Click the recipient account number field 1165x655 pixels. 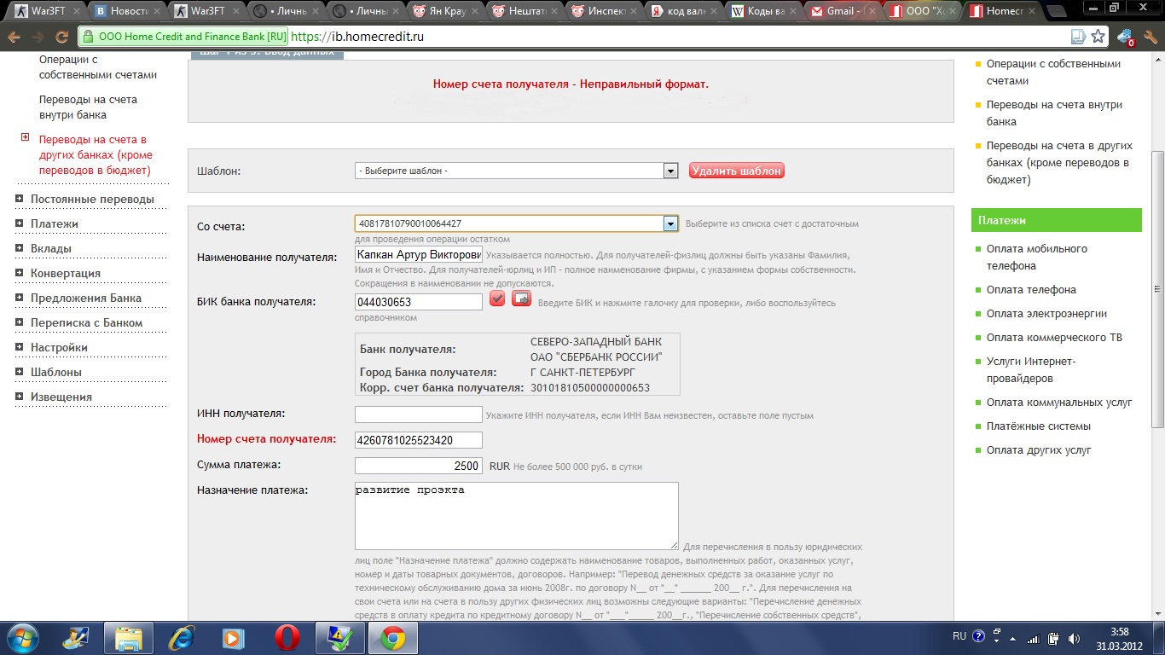tap(419, 440)
